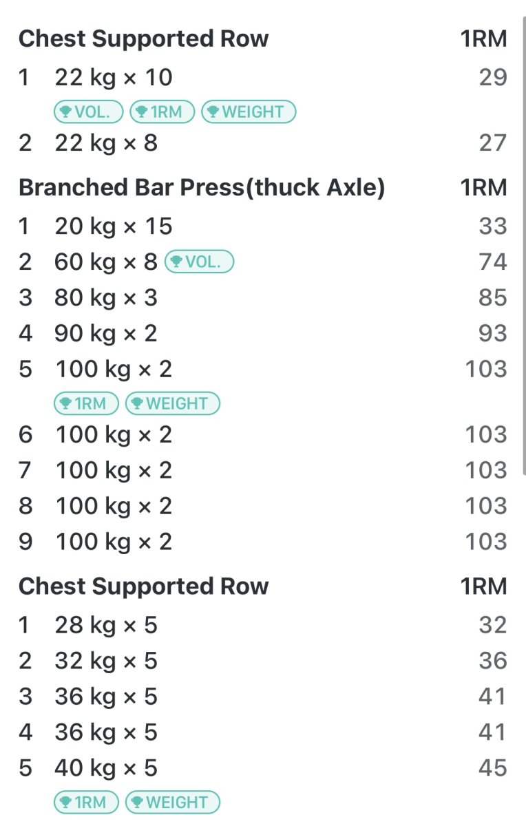The height and width of the screenshot is (826, 526).
Task: Tap VOL. trophy badge beside 60 kg × 8
Action: [x=200, y=262]
